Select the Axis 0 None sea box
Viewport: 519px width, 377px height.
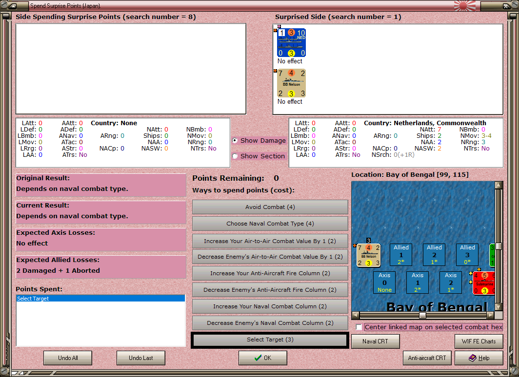(x=384, y=283)
